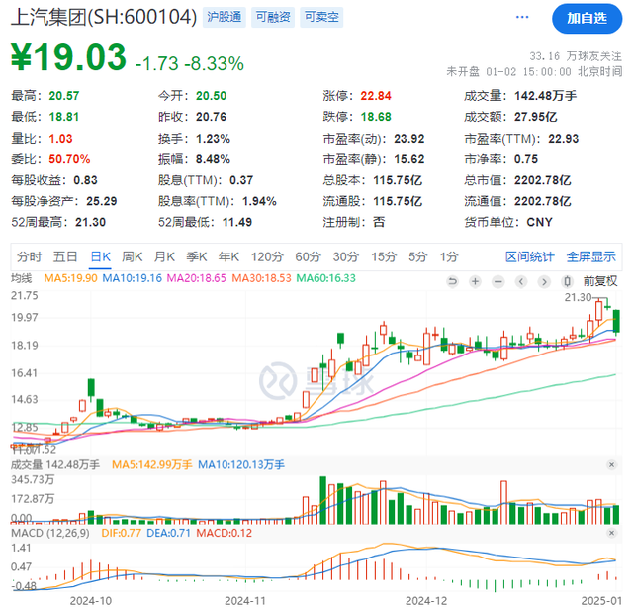Select the 周K chart tab
633x609 pixels.
pos(133,257)
